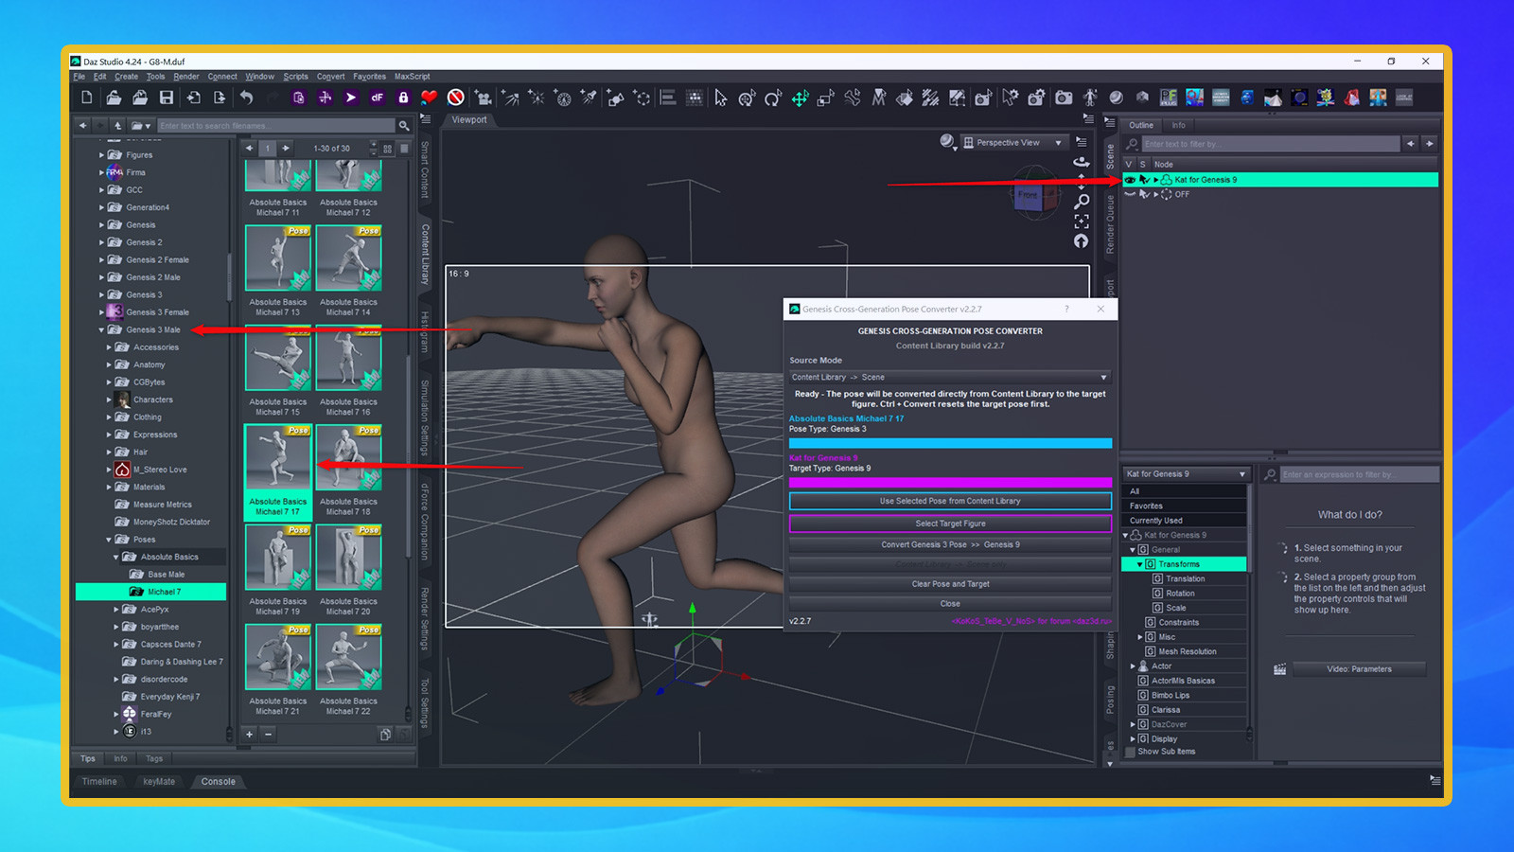Click the filename search input field
This screenshot has height=852, width=1514.
pyautogui.click(x=276, y=125)
